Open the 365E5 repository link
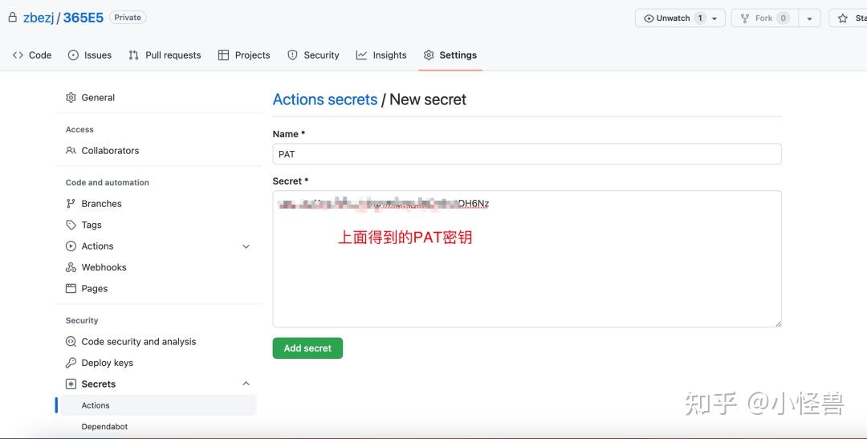The image size is (867, 439). [83, 18]
